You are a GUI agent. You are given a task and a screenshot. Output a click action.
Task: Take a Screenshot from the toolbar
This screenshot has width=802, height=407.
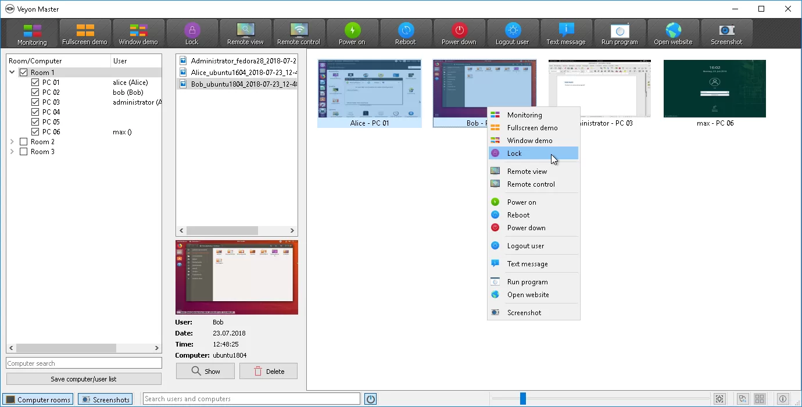[x=726, y=33]
